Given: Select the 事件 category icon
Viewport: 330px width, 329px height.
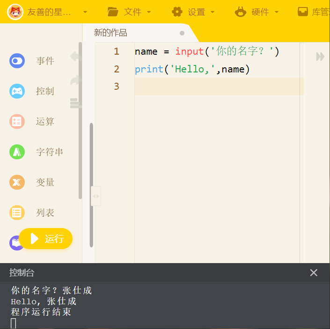Looking at the screenshot, I should (17, 61).
